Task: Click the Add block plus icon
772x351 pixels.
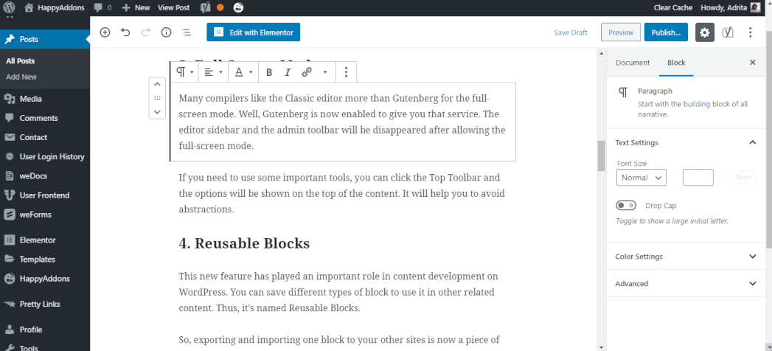Action: pyautogui.click(x=105, y=32)
